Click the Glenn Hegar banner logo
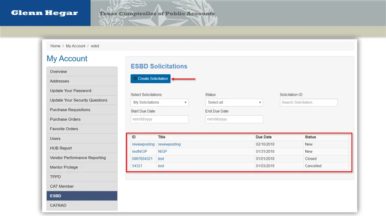Viewport: 386px width, 216px height. click(44, 13)
